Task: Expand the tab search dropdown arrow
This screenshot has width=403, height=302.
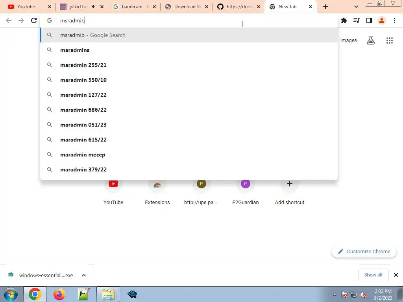Action: [x=356, y=7]
